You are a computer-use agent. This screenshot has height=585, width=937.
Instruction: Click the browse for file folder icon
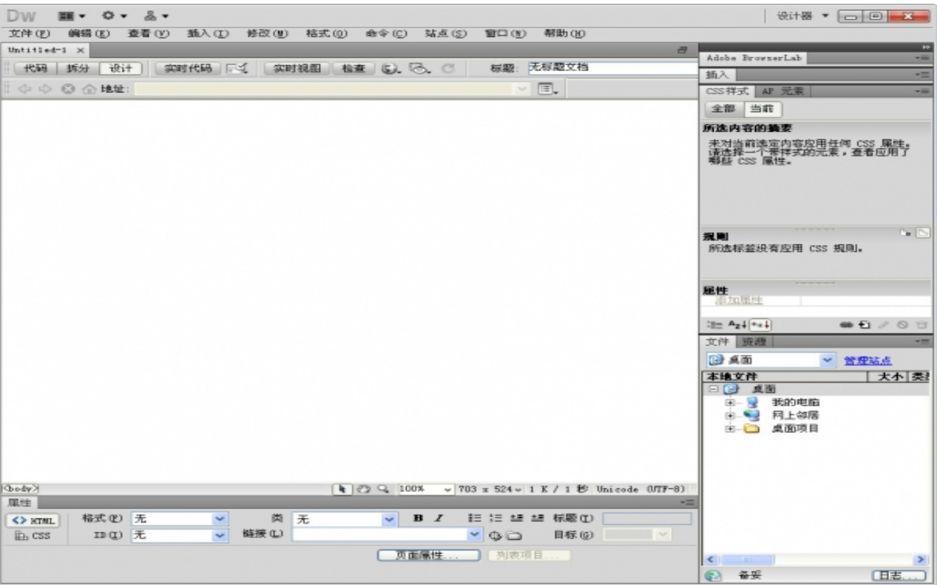(514, 536)
